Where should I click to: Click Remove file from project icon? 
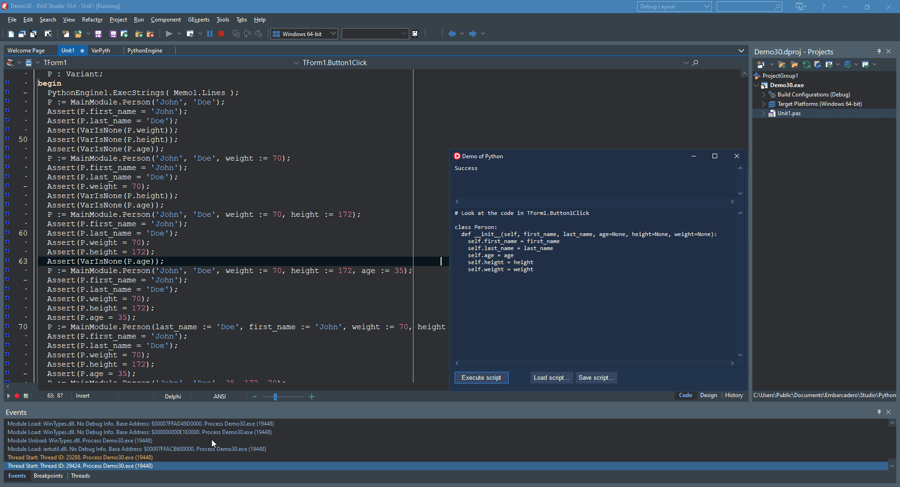[x=150, y=34]
